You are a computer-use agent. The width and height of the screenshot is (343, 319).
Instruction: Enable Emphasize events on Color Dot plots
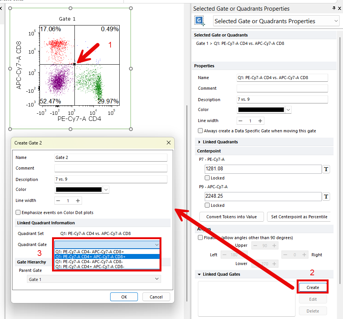coord(18,213)
